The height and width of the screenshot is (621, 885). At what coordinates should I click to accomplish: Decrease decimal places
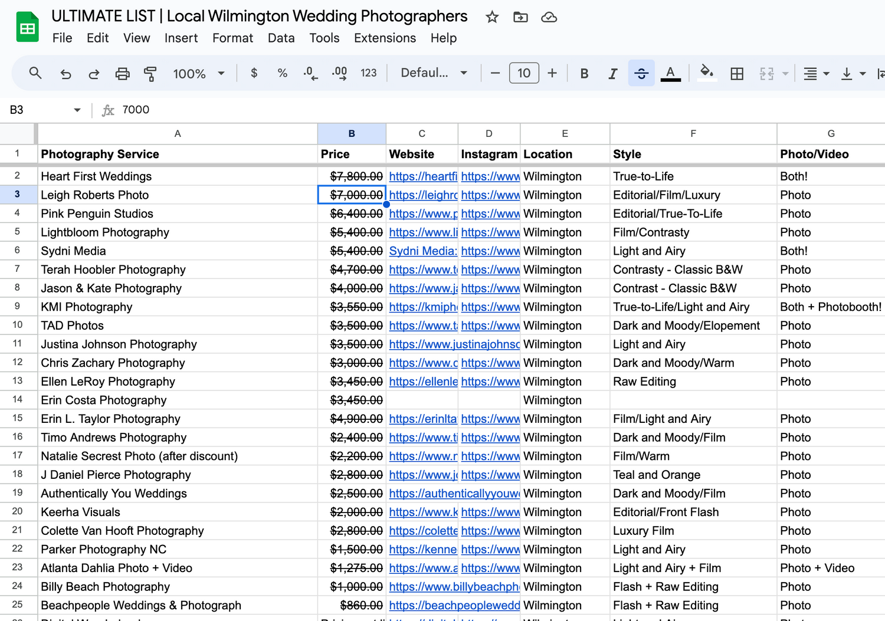tap(310, 73)
